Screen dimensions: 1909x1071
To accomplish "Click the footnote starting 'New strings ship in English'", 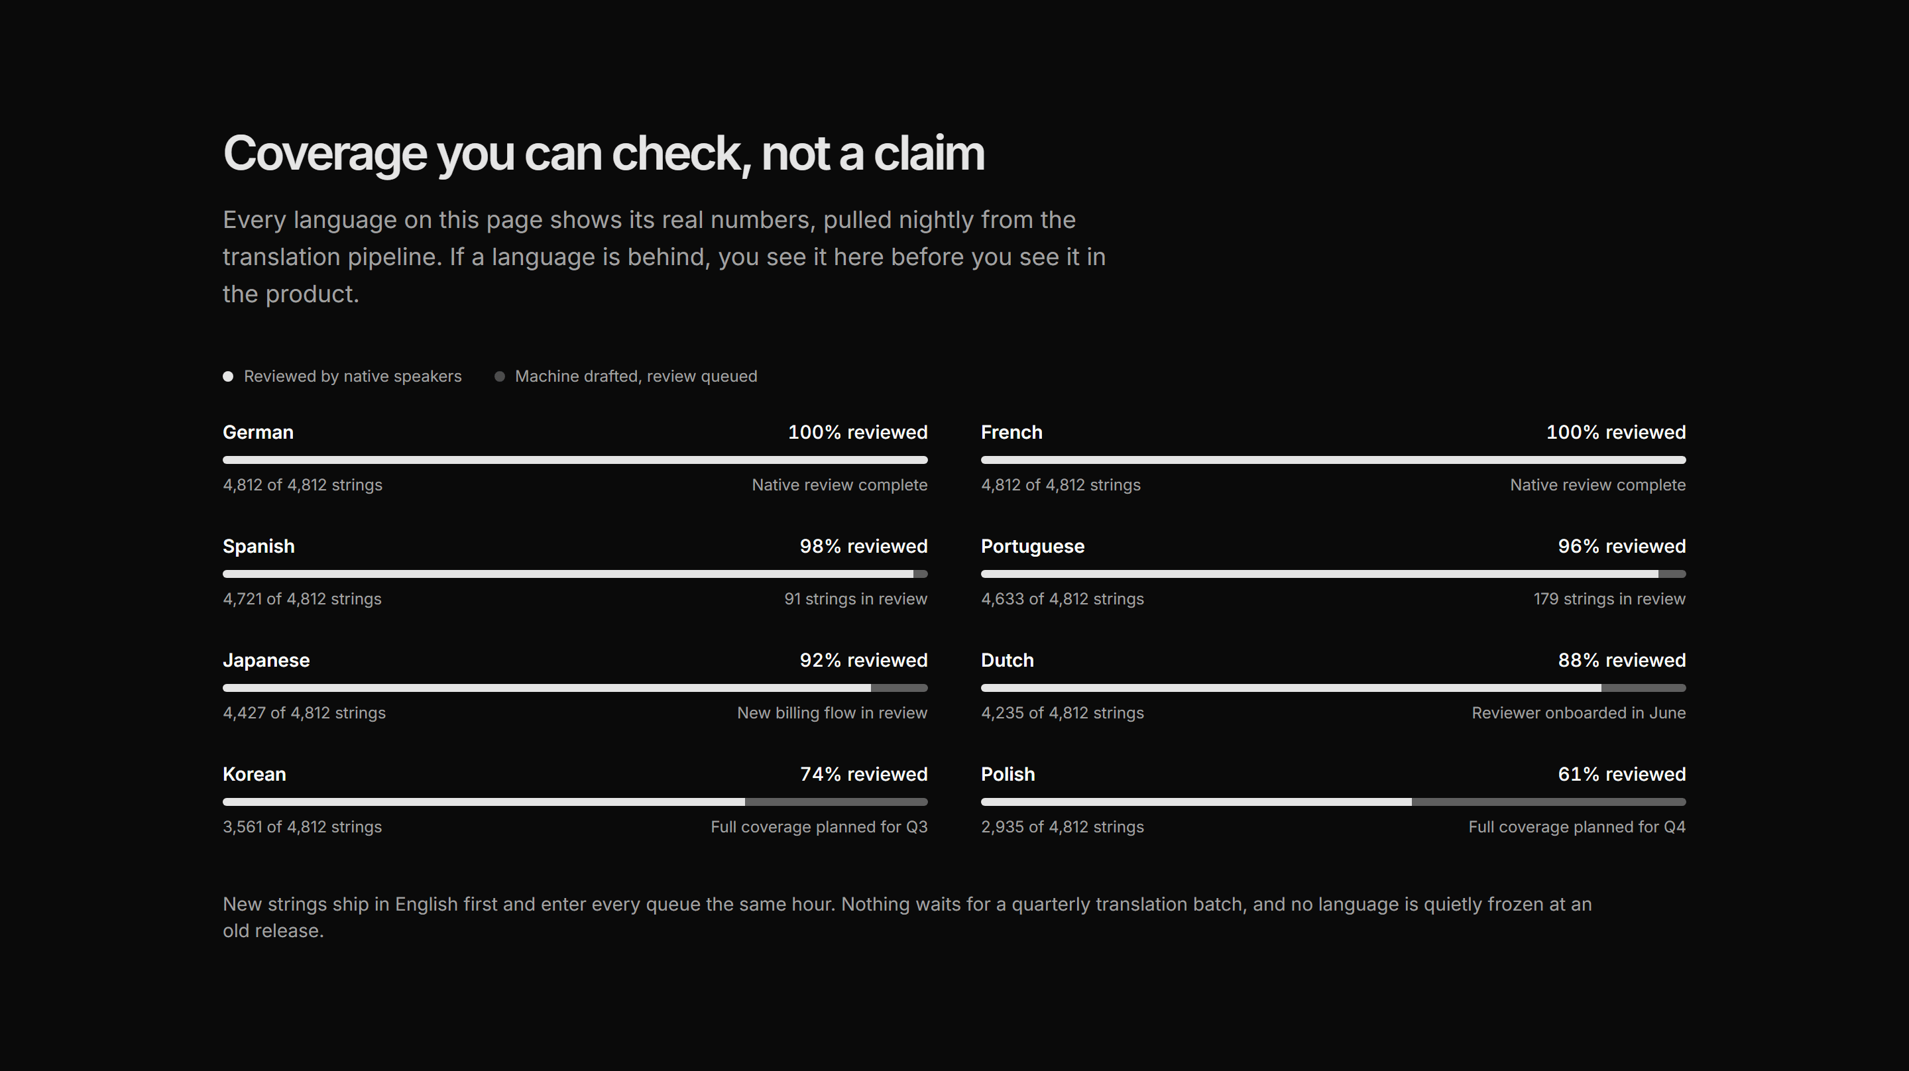I will tap(907, 918).
